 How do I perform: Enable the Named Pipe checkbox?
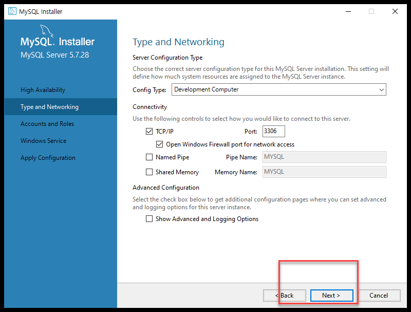pyautogui.click(x=149, y=157)
